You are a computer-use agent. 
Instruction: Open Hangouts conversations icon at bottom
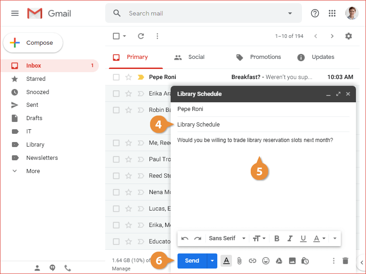click(x=52, y=268)
